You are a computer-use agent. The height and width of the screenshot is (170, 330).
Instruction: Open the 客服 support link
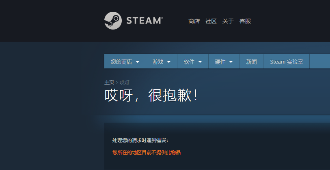(245, 21)
